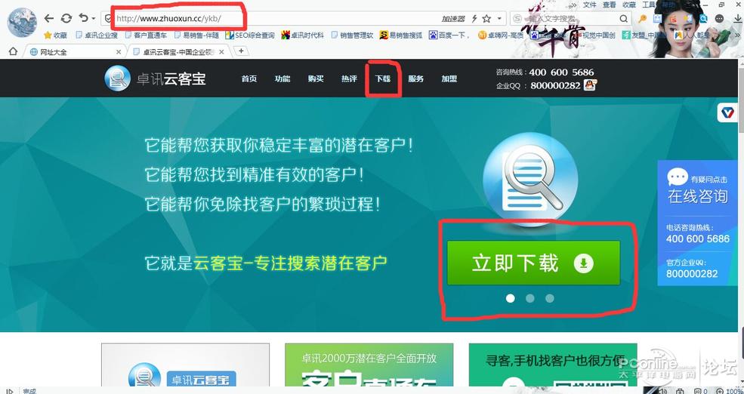Open the 卓讯企业搜 bookmark

(97, 35)
